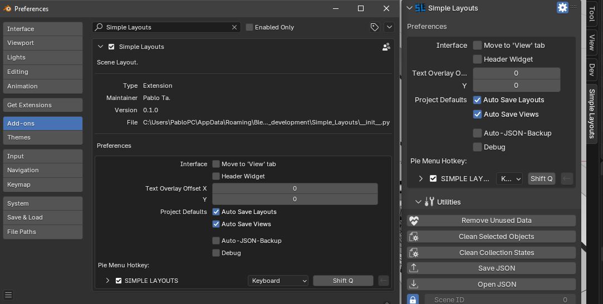Open the add-on tags filter icon
This screenshot has height=304, width=603.
click(x=375, y=27)
